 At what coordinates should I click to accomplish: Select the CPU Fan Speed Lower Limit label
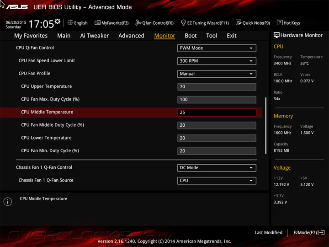pyautogui.click(x=47, y=60)
